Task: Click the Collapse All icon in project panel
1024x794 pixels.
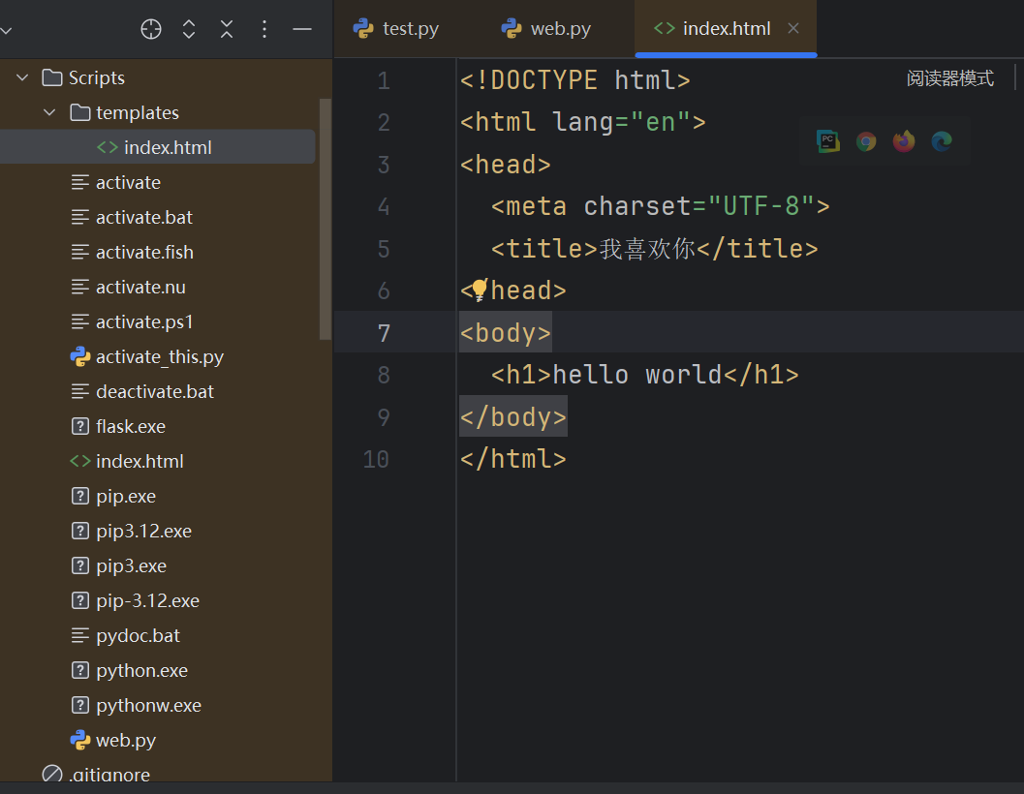Action: coord(227,29)
